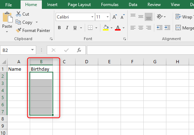194x135 pixels.
Task: Open the Paste options arrow
Action: tap(7, 32)
